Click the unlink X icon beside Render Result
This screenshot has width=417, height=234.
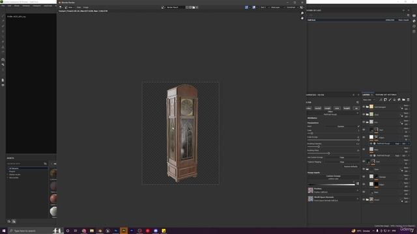[x=197, y=7]
